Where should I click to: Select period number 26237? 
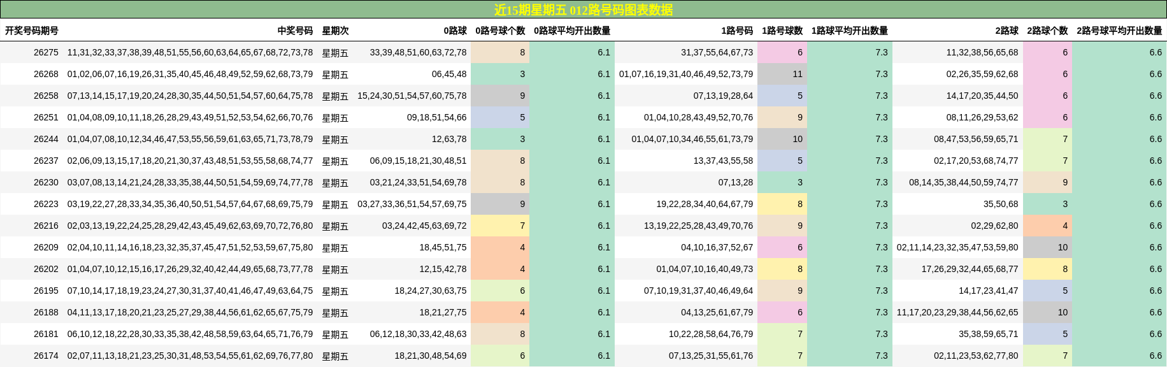[x=46, y=161]
